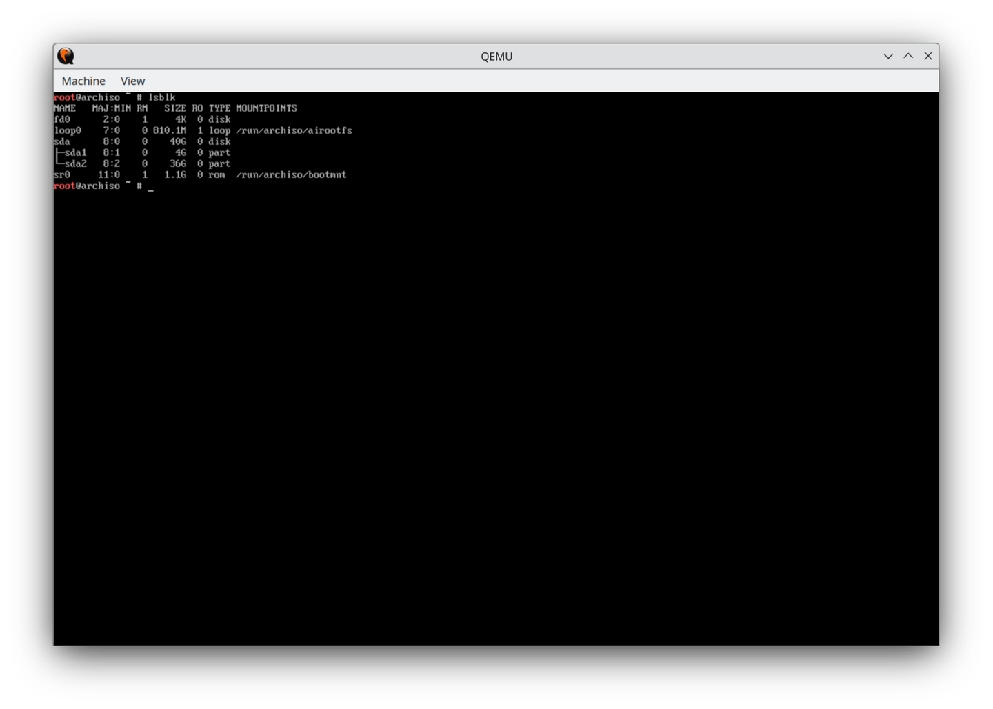
Task: Click the downward chevron icon on the titlebar
Action: pyautogui.click(x=887, y=56)
